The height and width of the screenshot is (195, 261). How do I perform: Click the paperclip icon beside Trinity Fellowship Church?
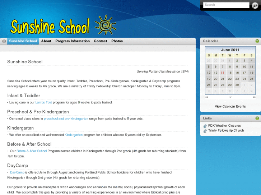[205, 131]
